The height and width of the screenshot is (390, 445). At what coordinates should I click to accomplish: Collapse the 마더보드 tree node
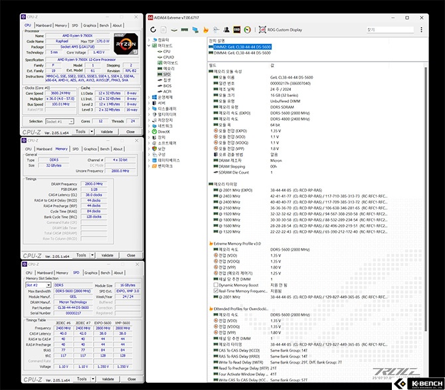coord(149,46)
